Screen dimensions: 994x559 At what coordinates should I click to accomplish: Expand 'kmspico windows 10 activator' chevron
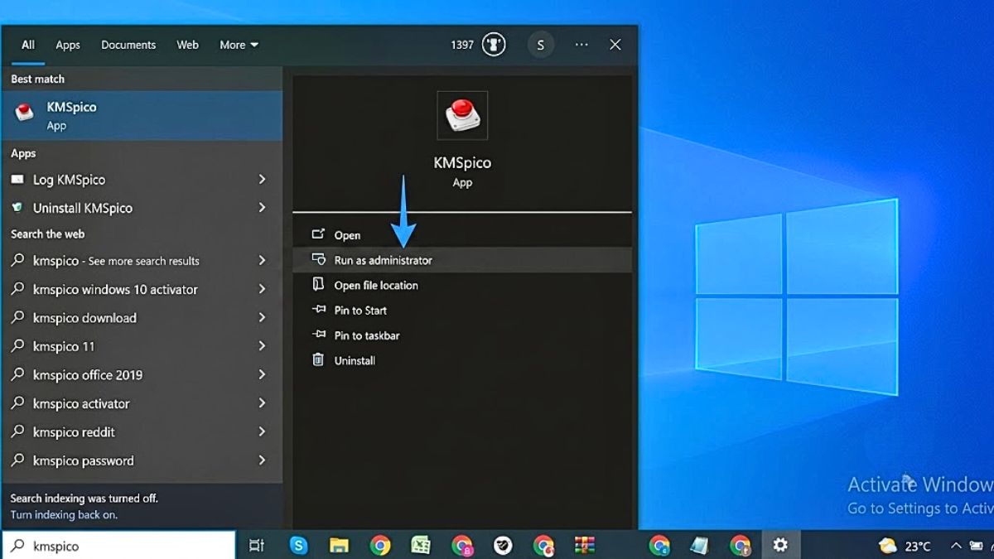click(262, 289)
